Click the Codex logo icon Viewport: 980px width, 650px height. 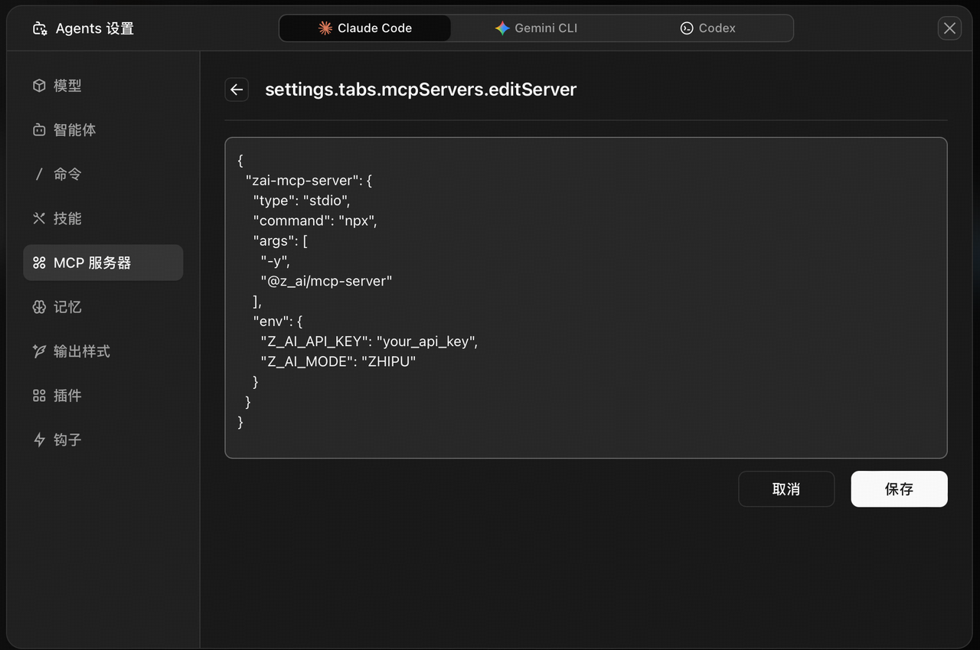(x=687, y=28)
